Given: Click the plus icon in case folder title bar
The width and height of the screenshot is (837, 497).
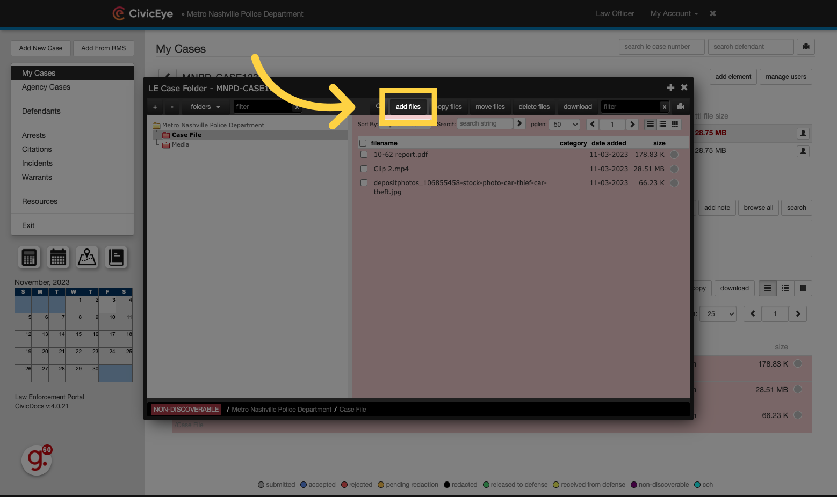Looking at the screenshot, I should tap(670, 87).
